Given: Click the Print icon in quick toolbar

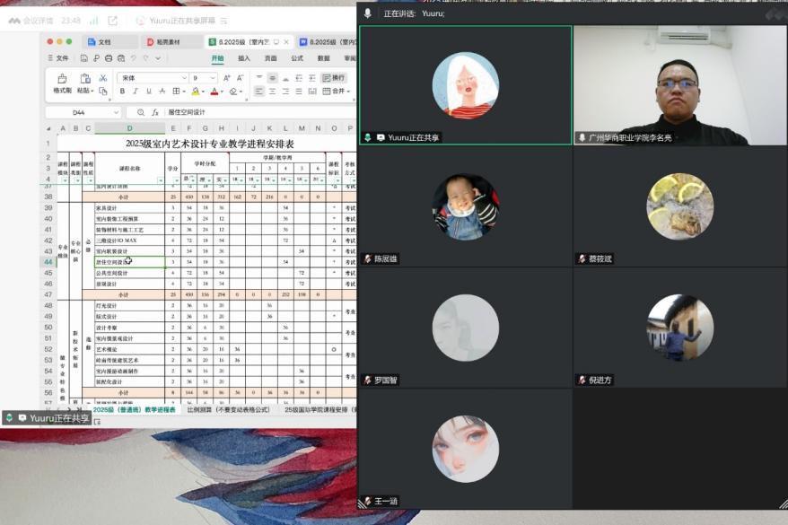Looking at the screenshot, I should coord(109,58).
